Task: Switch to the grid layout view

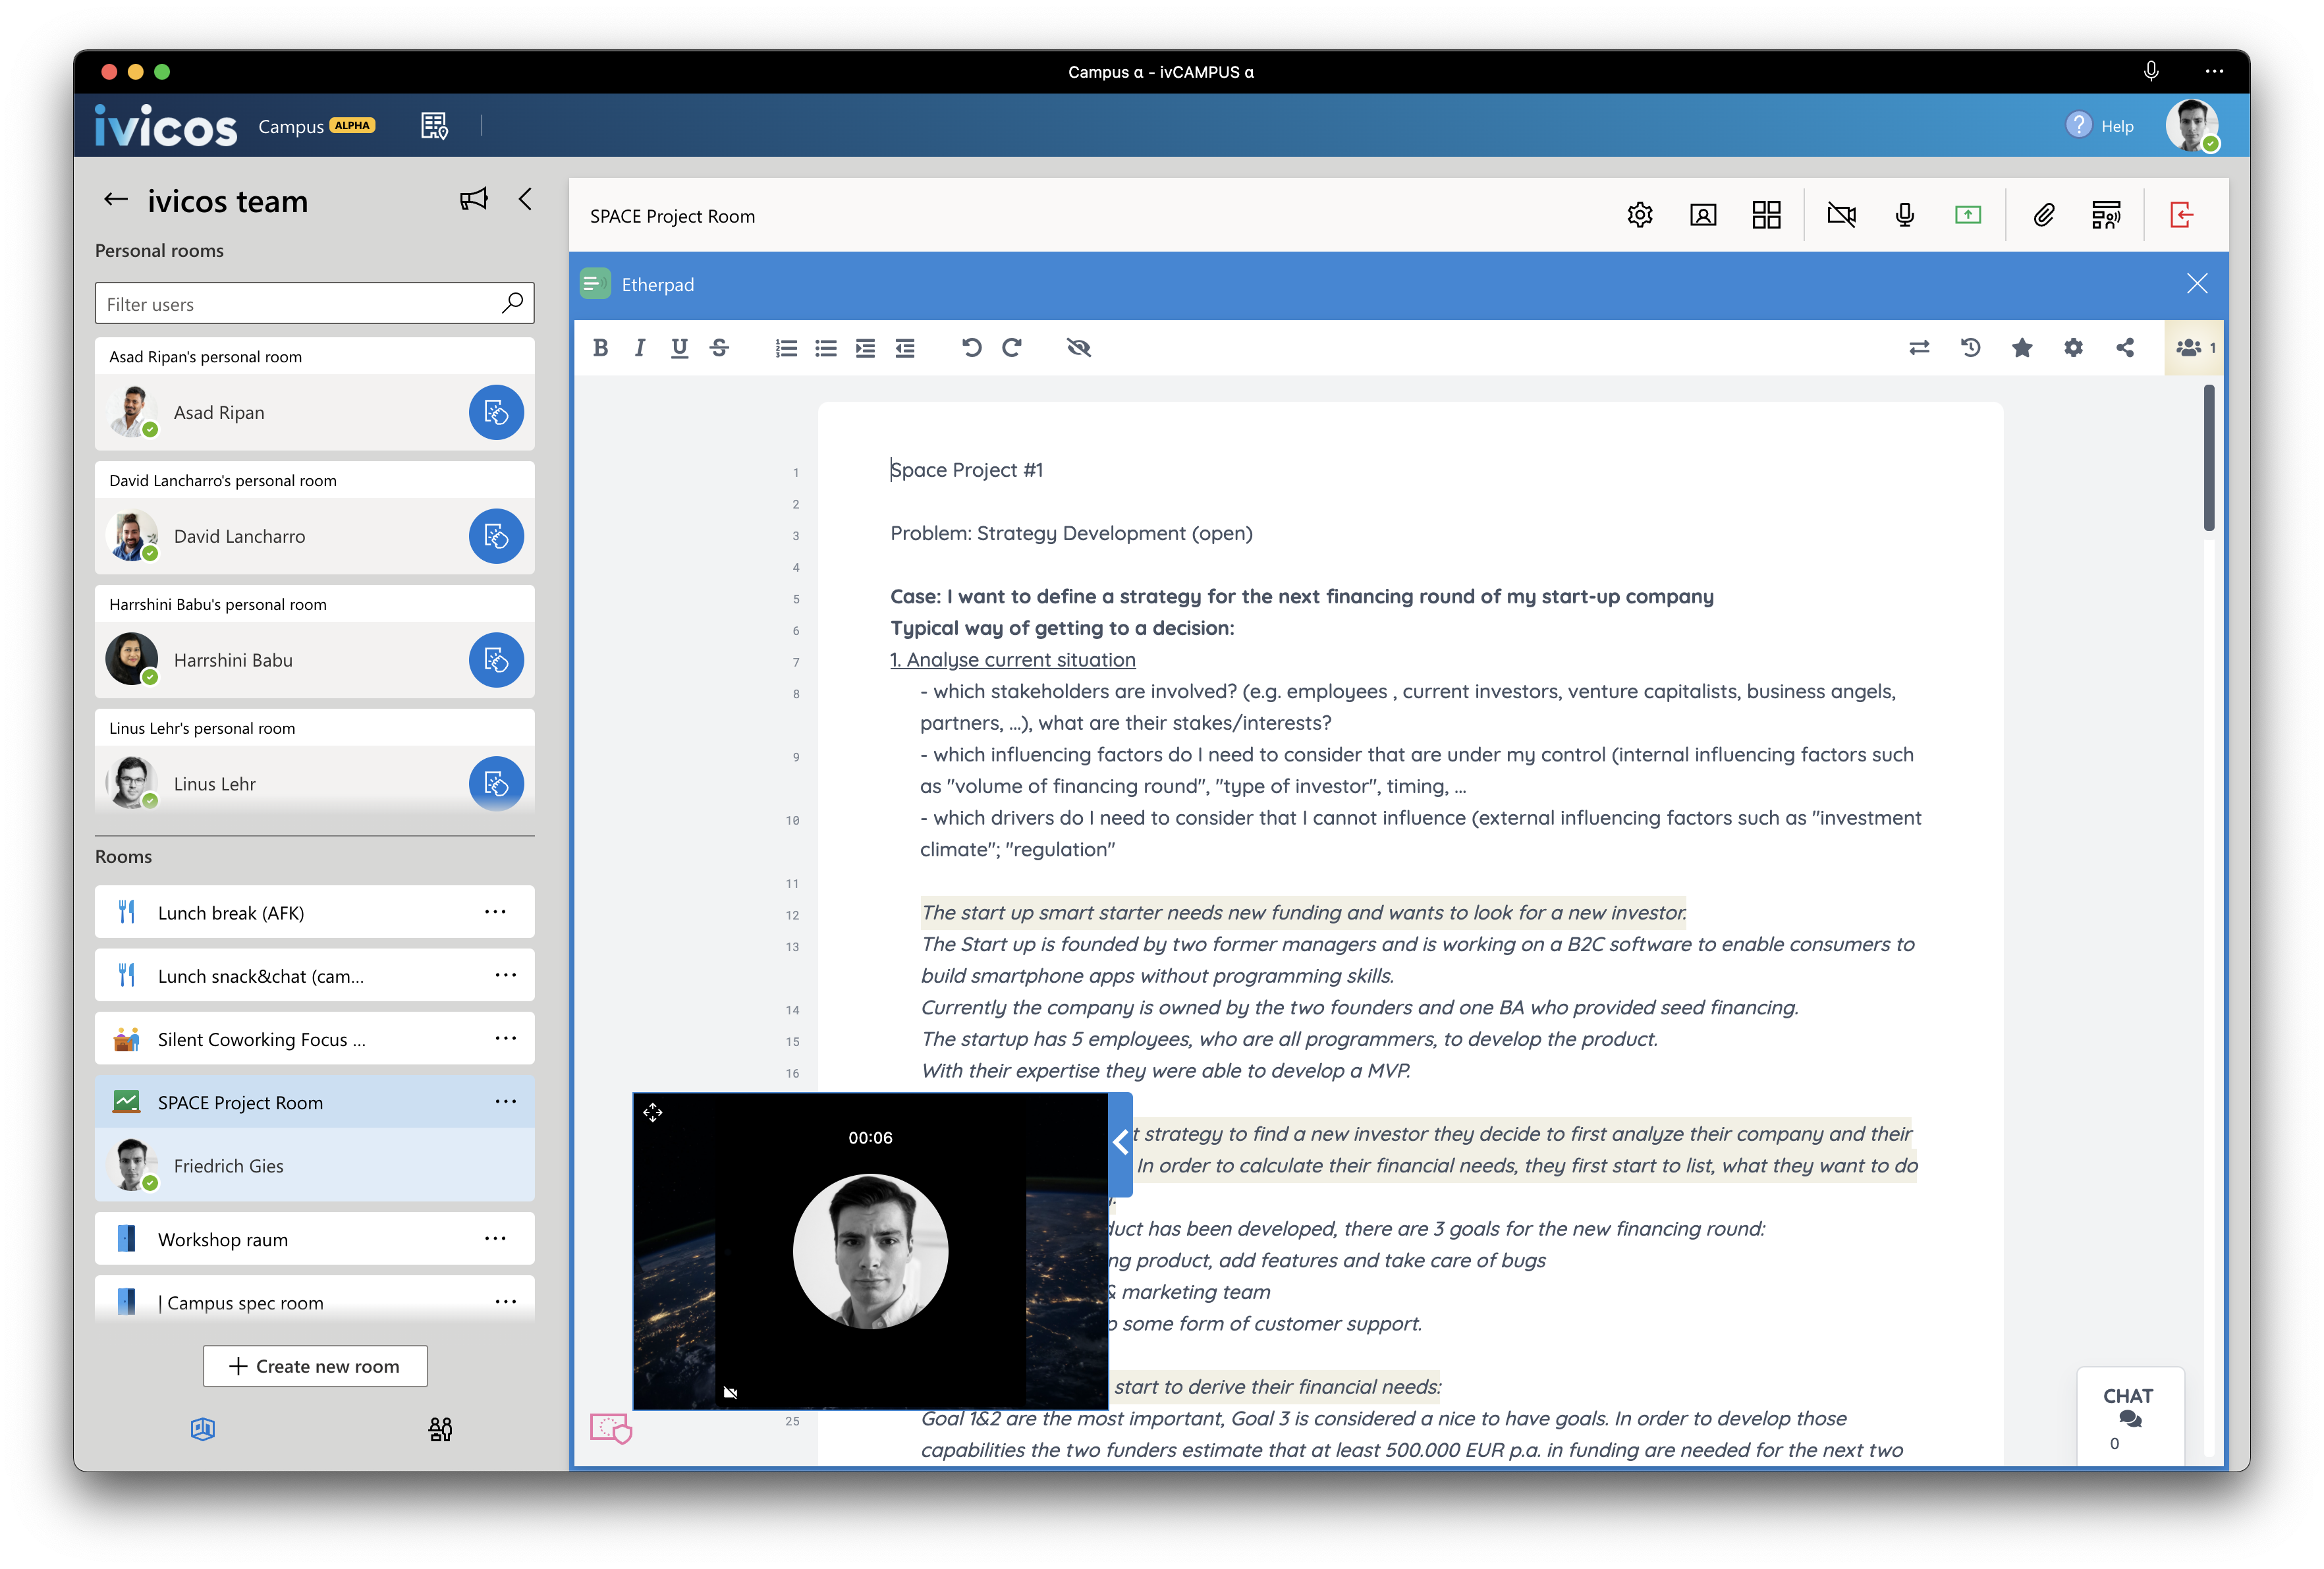Action: pos(1766,215)
